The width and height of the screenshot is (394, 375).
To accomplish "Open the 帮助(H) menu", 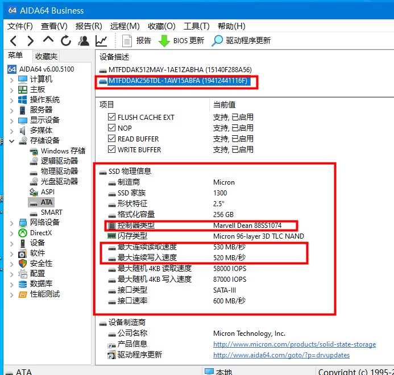I will (x=231, y=26).
